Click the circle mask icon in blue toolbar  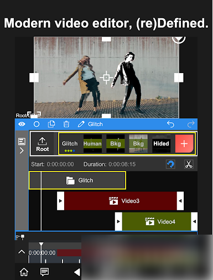tap(37, 124)
